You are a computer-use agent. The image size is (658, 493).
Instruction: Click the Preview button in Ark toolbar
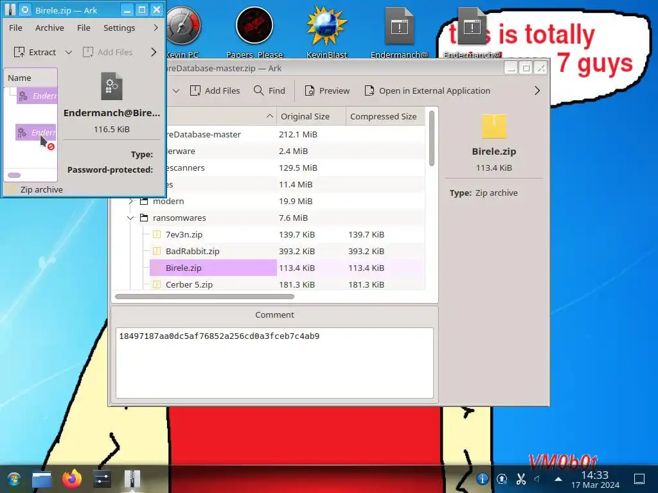click(x=327, y=91)
